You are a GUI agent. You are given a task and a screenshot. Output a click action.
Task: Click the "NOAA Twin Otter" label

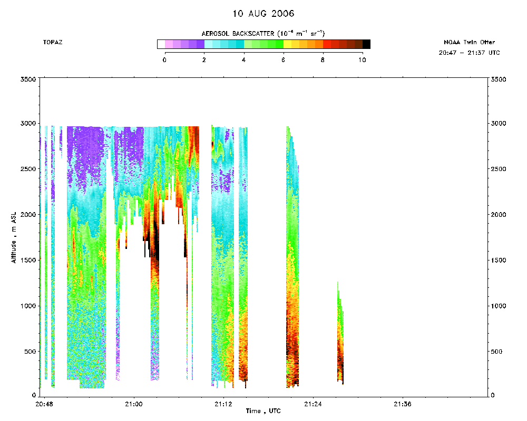tap(469, 42)
